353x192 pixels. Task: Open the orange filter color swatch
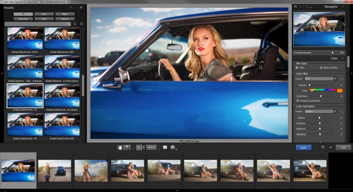pos(340,90)
